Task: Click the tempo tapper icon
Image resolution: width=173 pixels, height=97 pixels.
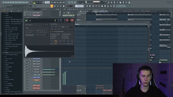Action: pos(108,6)
